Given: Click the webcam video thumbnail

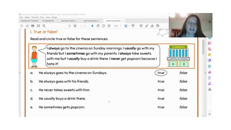Looking at the screenshot, I should (x=191, y=25).
